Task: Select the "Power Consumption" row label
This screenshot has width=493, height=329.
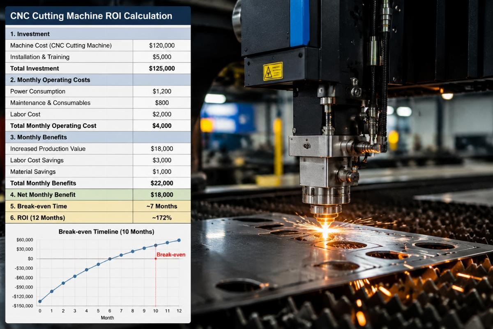Action: pyautogui.click(x=38, y=91)
